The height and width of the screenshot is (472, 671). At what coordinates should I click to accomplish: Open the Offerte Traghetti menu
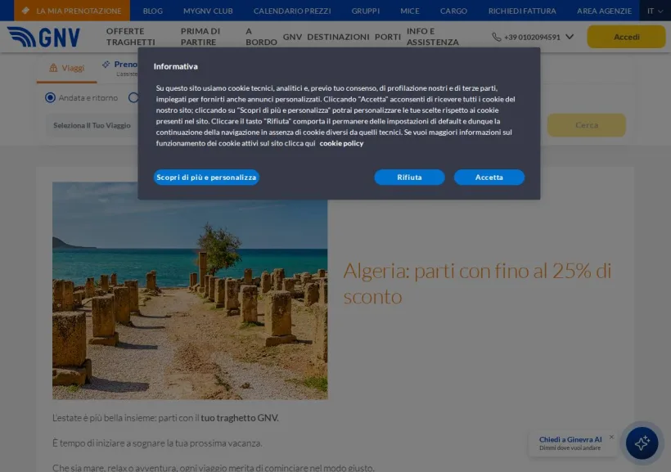(x=131, y=37)
